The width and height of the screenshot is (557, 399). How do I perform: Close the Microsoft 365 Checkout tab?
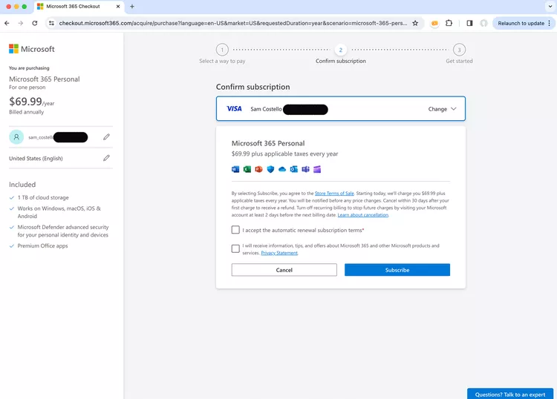coord(118,7)
